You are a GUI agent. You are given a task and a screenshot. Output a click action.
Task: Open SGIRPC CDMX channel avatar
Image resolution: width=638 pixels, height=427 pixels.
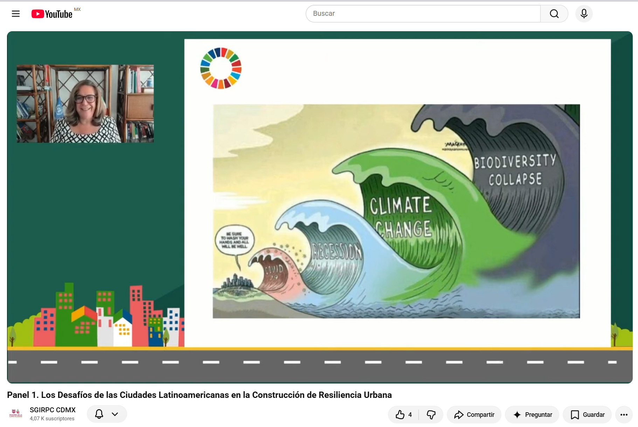16,414
